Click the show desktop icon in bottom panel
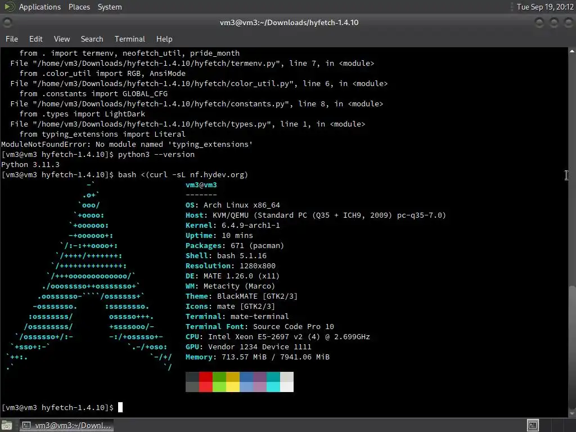The width and height of the screenshot is (576, 432). 7,425
